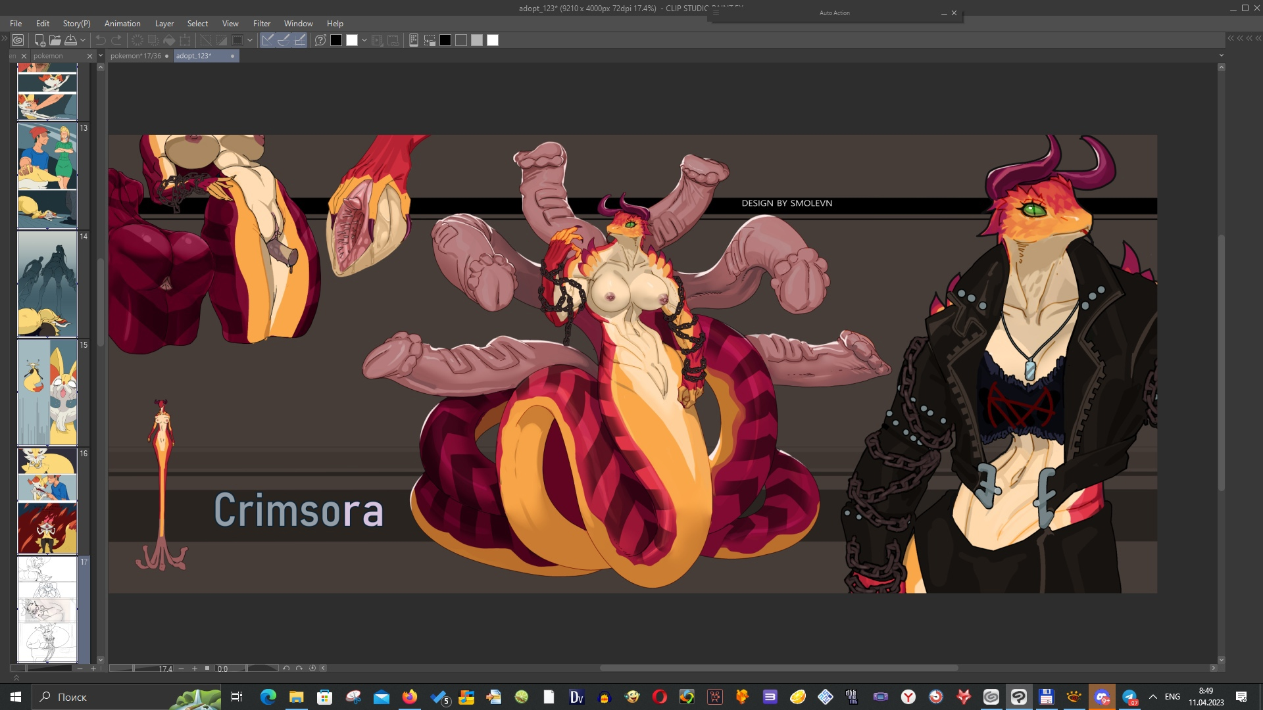This screenshot has height=710, width=1263.
Task: Expand story panel tab list dropdown
Action: [x=101, y=56]
